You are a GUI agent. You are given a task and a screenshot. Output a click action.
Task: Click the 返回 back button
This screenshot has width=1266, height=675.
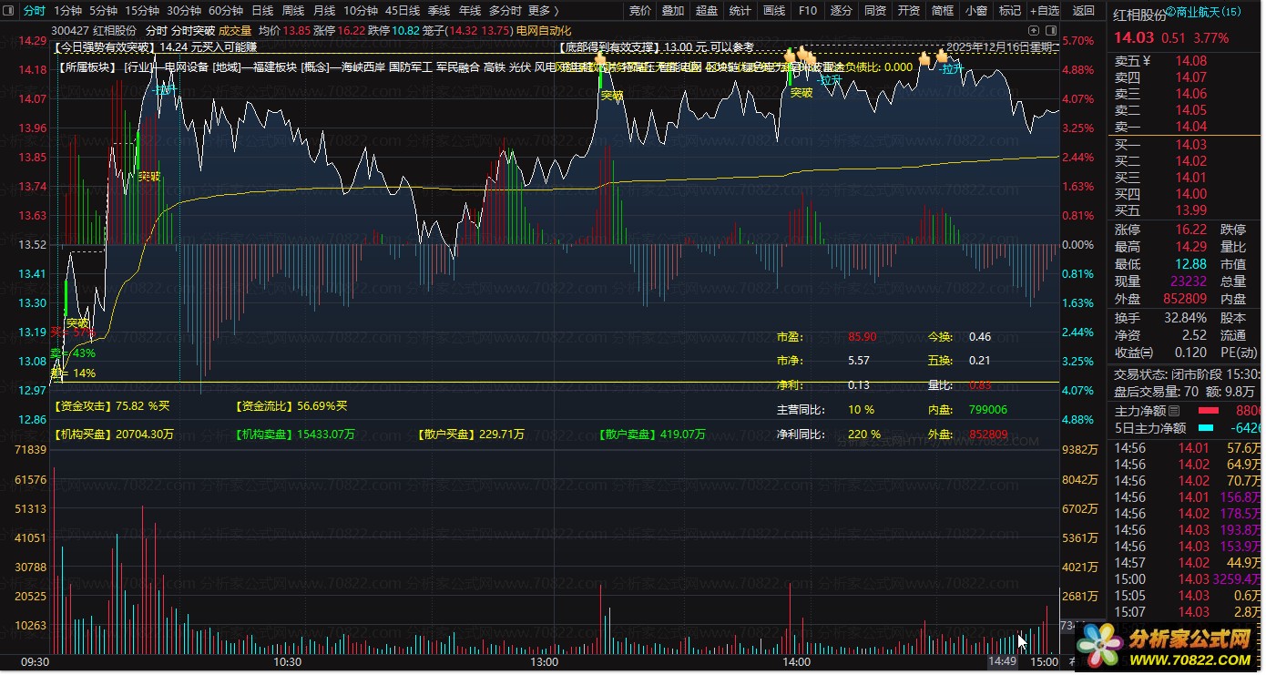[x=1084, y=11]
